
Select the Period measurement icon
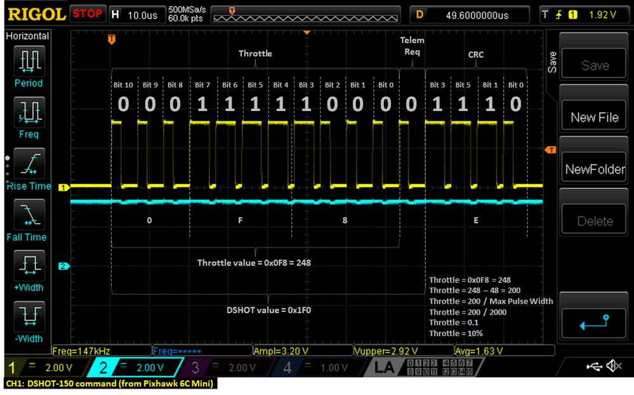(x=29, y=62)
